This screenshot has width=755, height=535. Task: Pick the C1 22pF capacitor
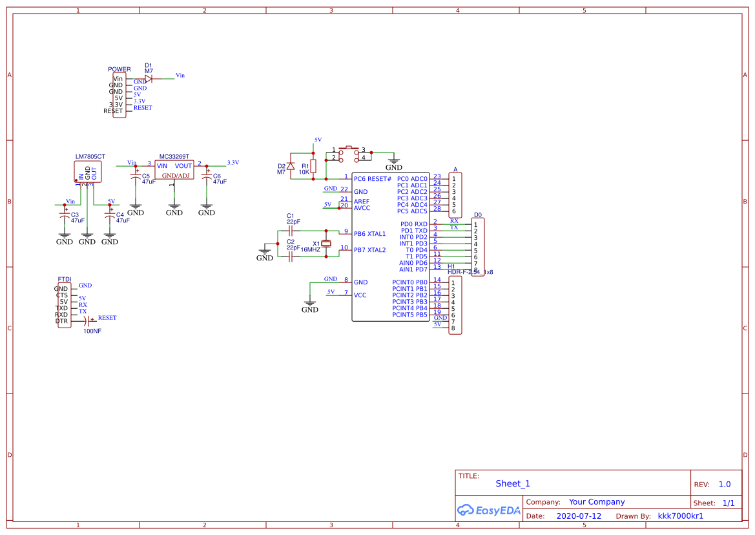[x=291, y=230]
